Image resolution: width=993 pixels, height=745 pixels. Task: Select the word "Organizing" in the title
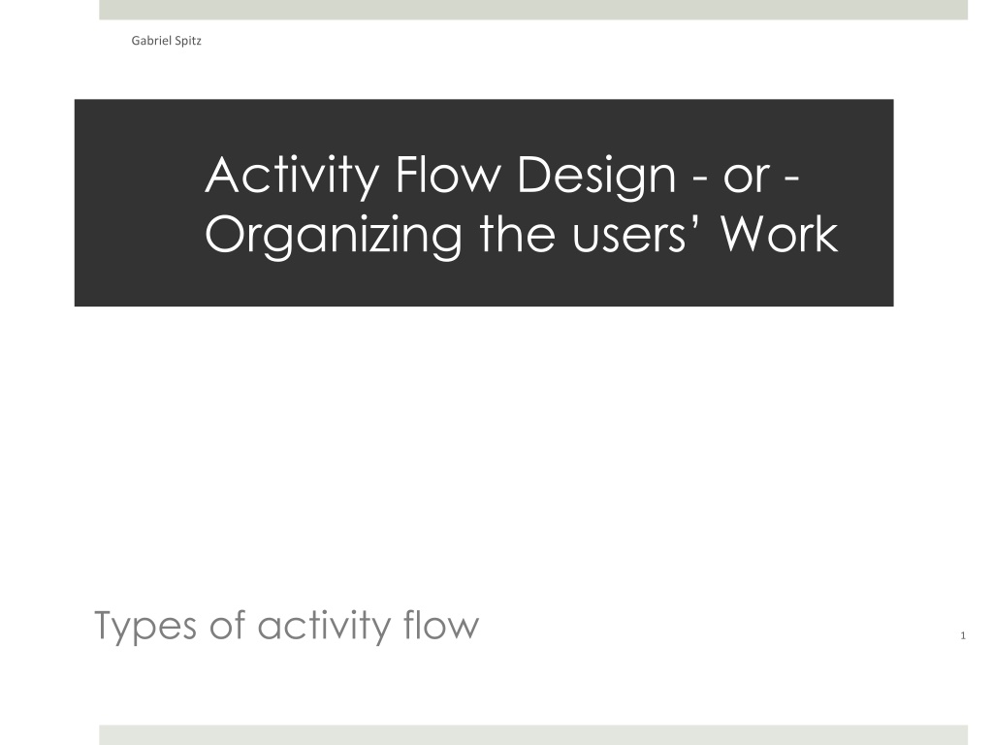(334, 237)
